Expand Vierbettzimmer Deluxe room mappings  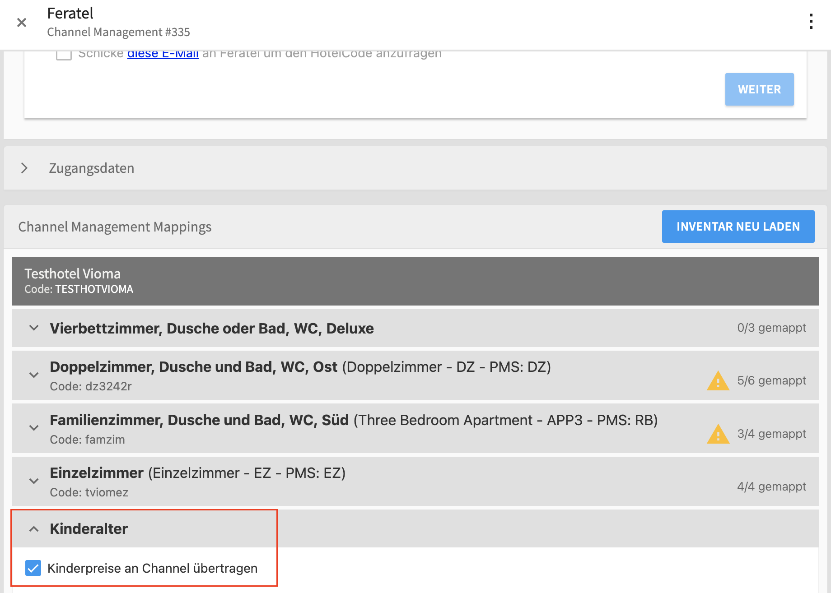point(34,328)
